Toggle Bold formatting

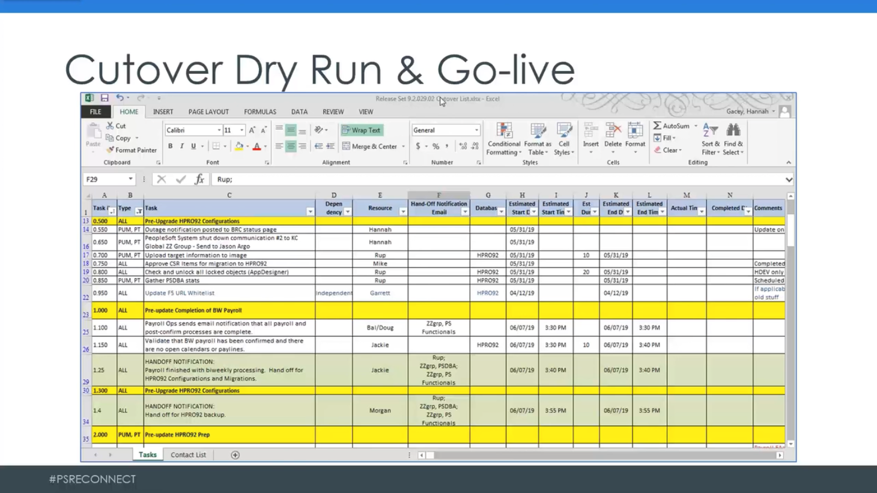click(x=171, y=146)
